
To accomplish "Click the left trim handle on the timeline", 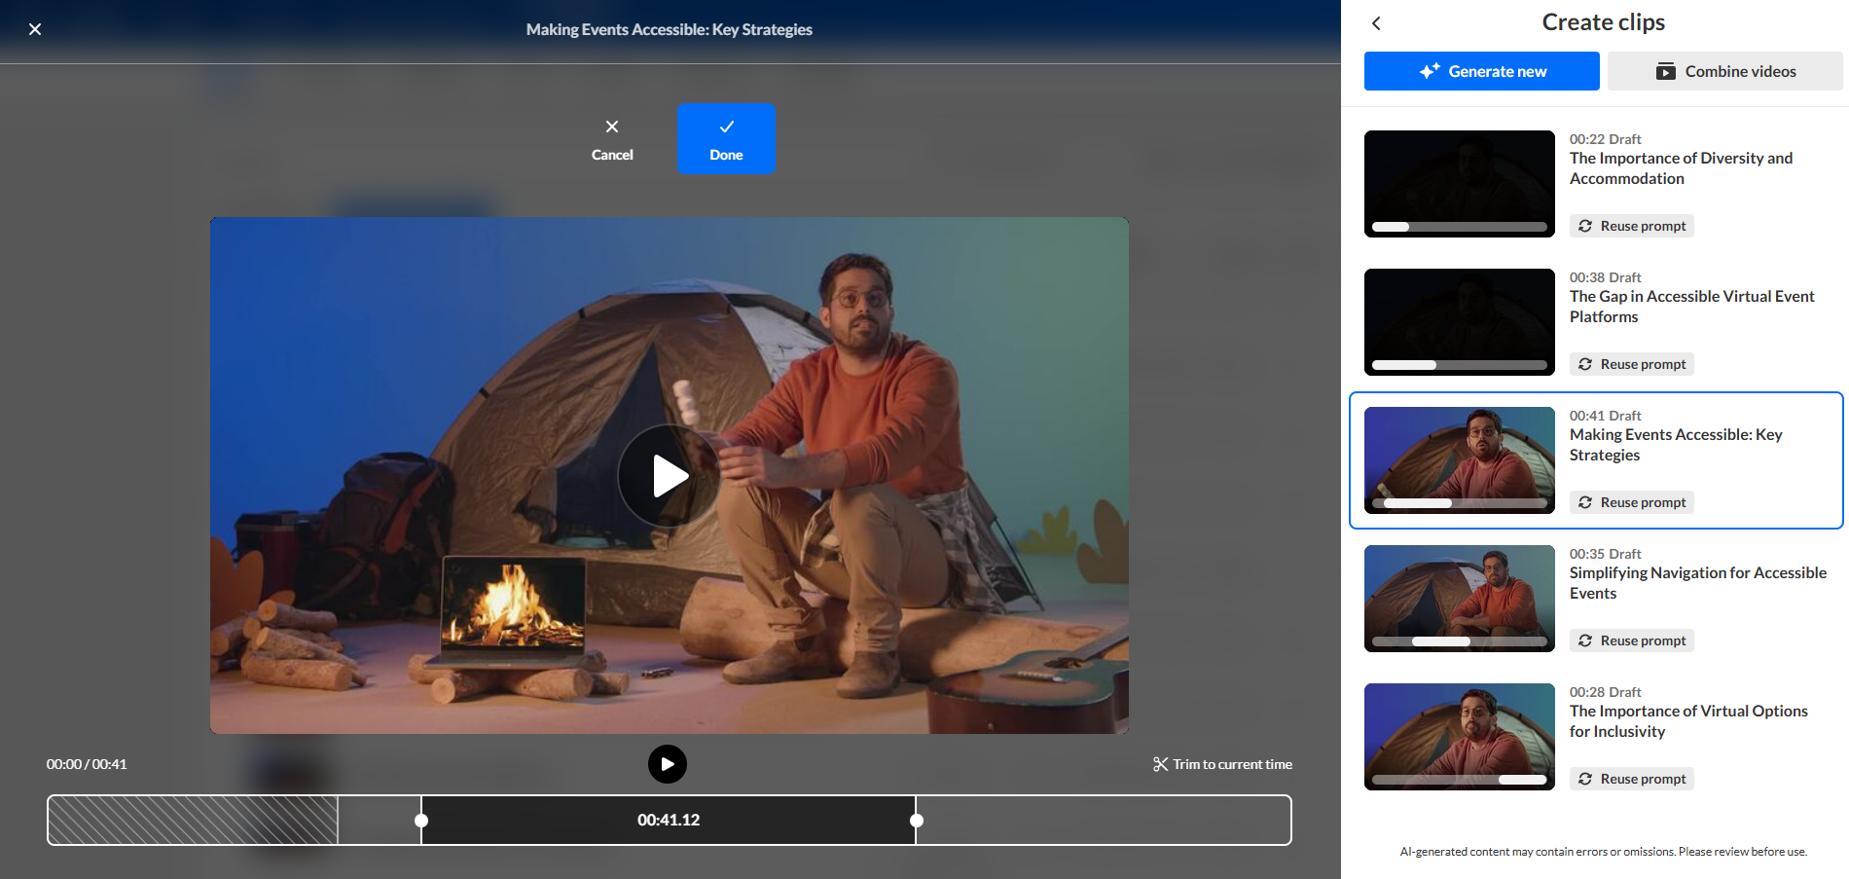I will pyautogui.click(x=421, y=821).
